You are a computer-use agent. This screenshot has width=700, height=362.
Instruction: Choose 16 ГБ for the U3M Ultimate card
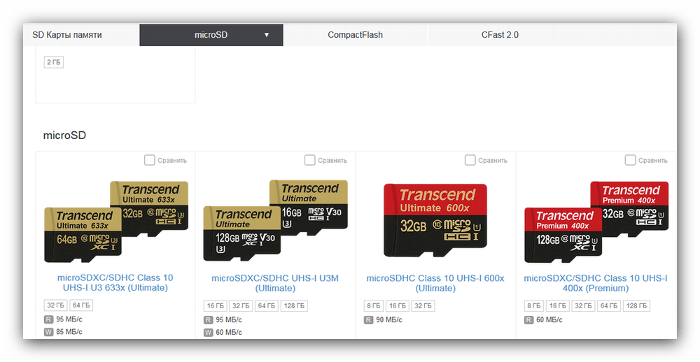[x=215, y=306]
